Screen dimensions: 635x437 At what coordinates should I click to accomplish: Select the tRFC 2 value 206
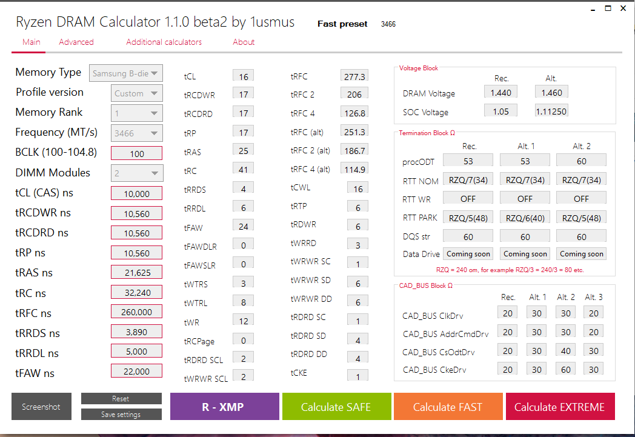[354, 94]
